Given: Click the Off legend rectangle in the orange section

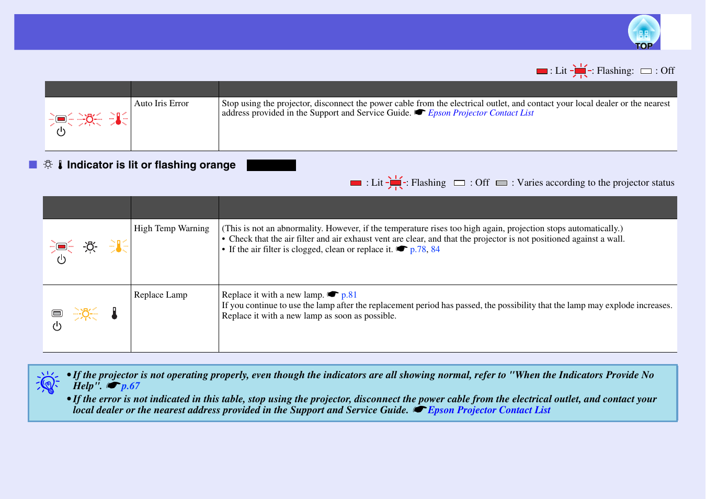Looking at the screenshot, I should tap(459, 183).
